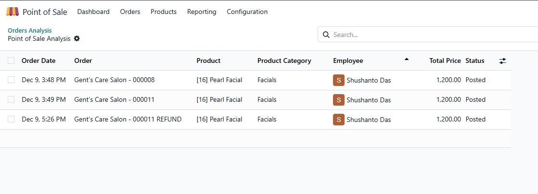The image size is (538, 194).
Task: Expand the Reporting menu
Action: click(202, 12)
